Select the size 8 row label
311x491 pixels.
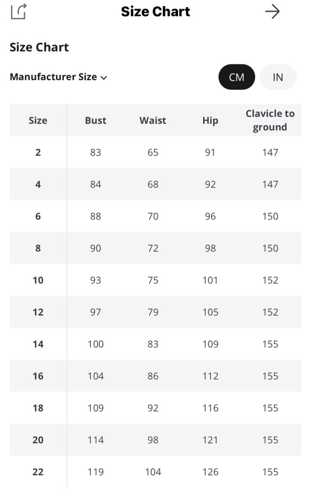click(38, 248)
